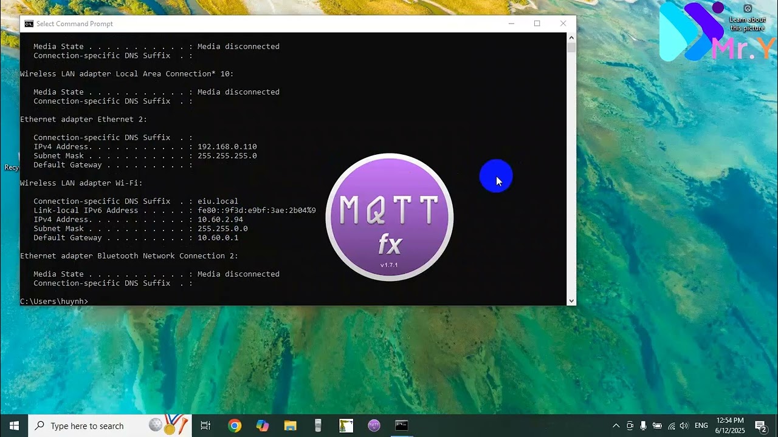The height and width of the screenshot is (437, 778).
Task: Open Task View from the taskbar
Action: point(205,425)
